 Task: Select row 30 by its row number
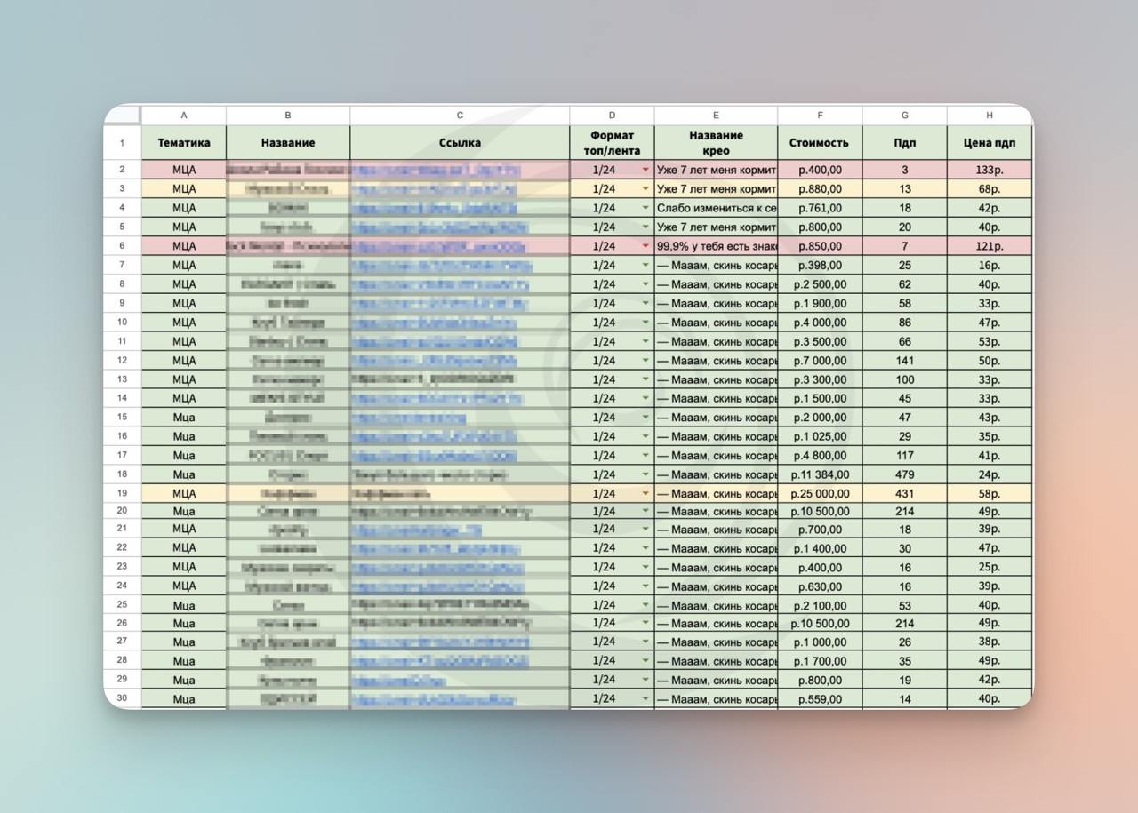123,699
